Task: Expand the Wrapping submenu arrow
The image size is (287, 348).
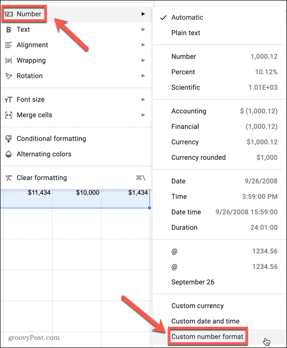Action: tap(143, 60)
